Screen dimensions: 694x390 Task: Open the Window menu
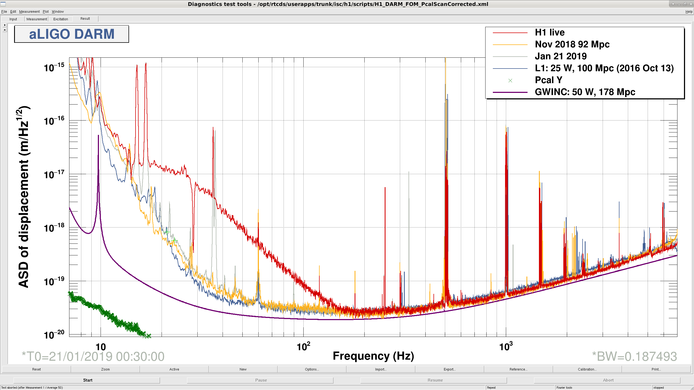click(x=58, y=11)
